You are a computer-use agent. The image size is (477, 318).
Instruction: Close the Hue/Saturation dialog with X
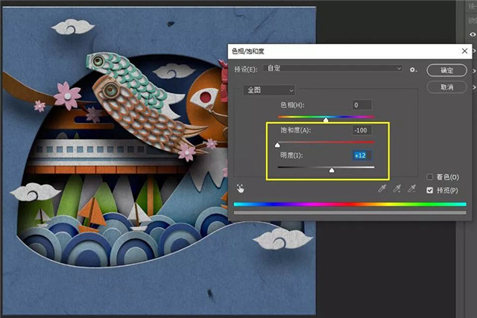pyautogui.click(x=464, y=51)
